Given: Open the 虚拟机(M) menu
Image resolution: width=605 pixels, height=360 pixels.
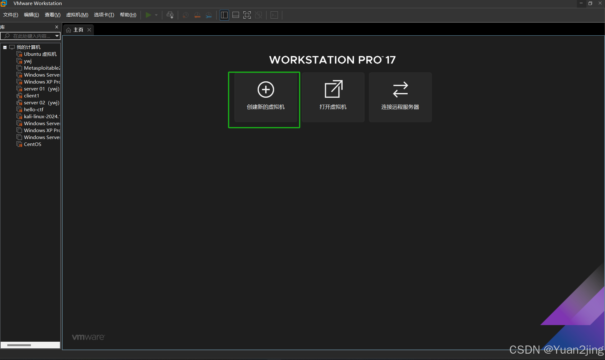Looking at the screenshot, I should click(77, 15).
